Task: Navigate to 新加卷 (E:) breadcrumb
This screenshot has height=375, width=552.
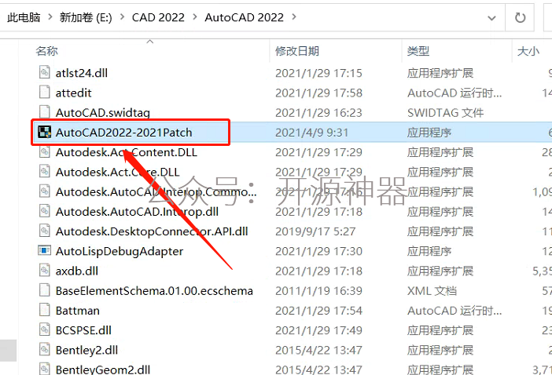Action: (x=86, y=17)
